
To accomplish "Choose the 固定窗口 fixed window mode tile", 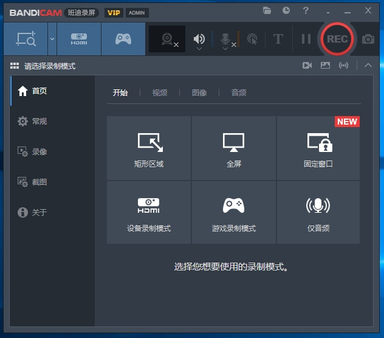I will coord(318,148).
